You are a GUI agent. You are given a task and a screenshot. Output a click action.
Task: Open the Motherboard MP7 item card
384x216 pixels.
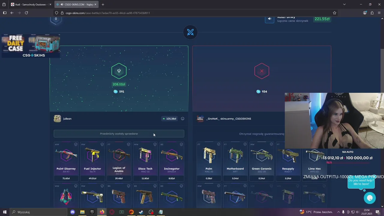(235, 162)
